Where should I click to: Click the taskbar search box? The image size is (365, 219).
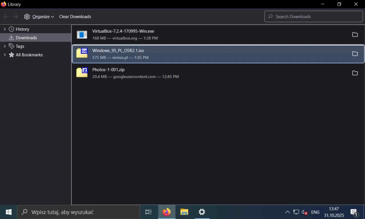click(78, 212)
